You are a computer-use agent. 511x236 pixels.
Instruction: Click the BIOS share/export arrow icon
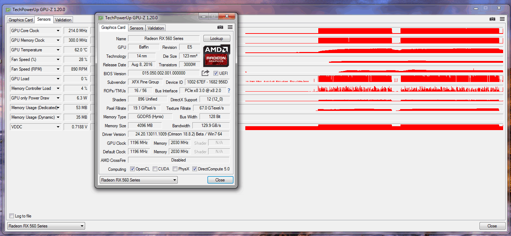coord(205,73)
